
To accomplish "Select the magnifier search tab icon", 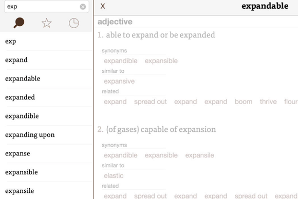I will coord(19,23).
